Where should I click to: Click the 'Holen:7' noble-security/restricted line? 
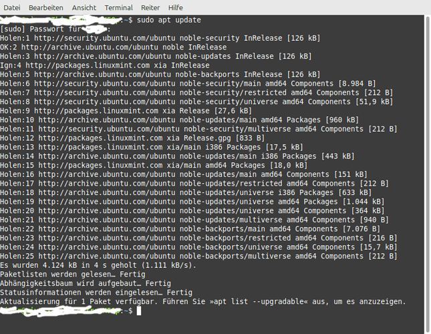pyautogui.click(x=196, y=93)
